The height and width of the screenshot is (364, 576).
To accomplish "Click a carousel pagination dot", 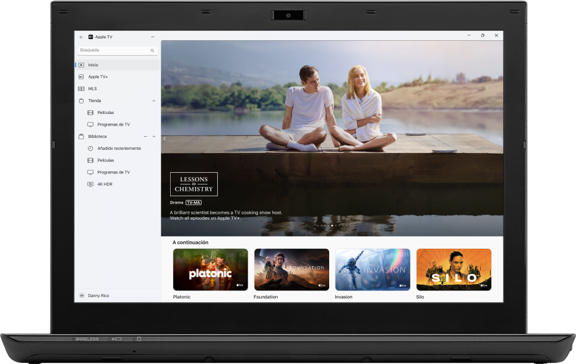I will (332, 226).
